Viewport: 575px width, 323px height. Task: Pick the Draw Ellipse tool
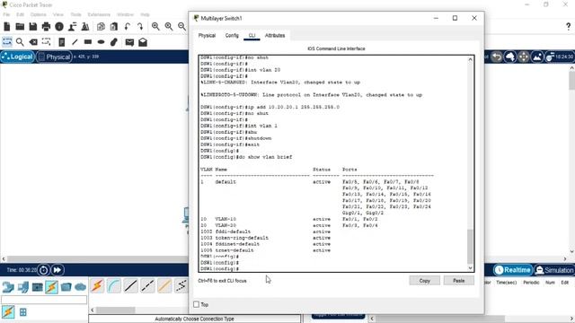[x=101, y=42]
